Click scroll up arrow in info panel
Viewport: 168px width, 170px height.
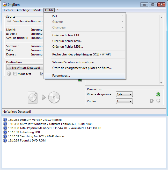161,18
